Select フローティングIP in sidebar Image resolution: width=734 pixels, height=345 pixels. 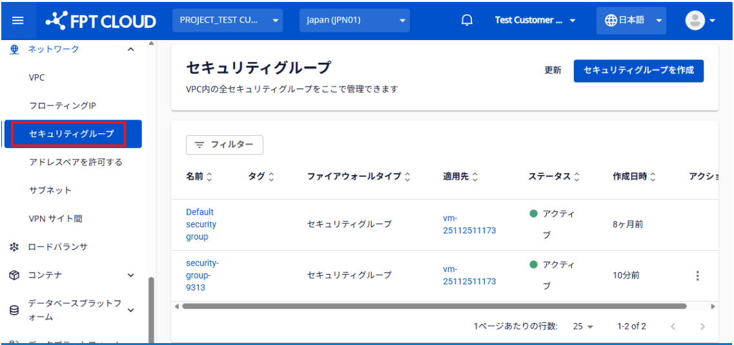pyautogui.click(x=63, y=106)
